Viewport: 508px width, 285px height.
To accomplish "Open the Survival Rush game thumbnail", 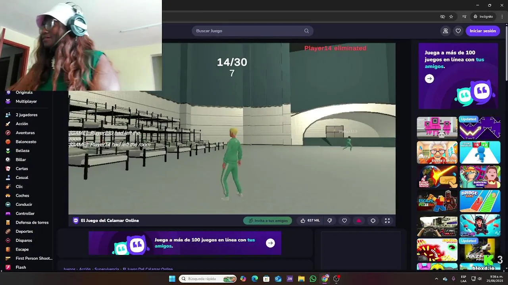I will click(x=480, y=177).
